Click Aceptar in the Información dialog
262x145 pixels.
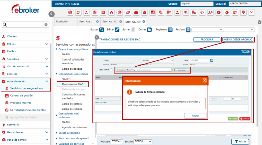tap(195, 116)
